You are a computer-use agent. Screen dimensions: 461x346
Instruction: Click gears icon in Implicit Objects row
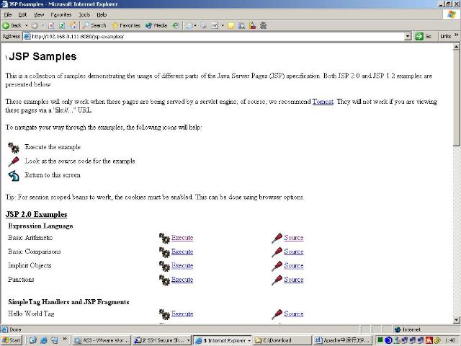[x=164, y=266]
